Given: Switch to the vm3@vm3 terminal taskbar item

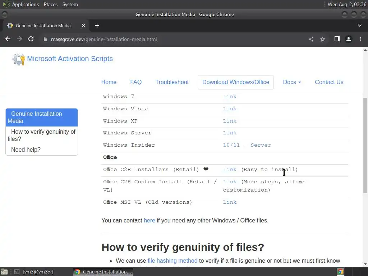Looking at the screenshot, I should 34,272.
